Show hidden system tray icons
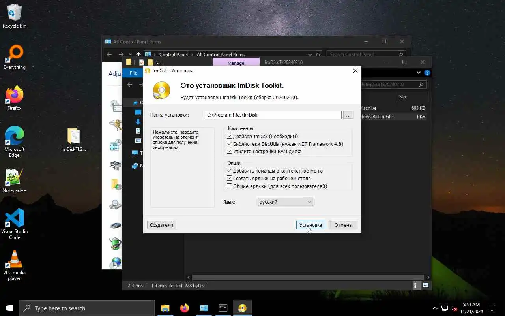Image resolution: width=505 pixels, height=316 pixels. point(435,308)
